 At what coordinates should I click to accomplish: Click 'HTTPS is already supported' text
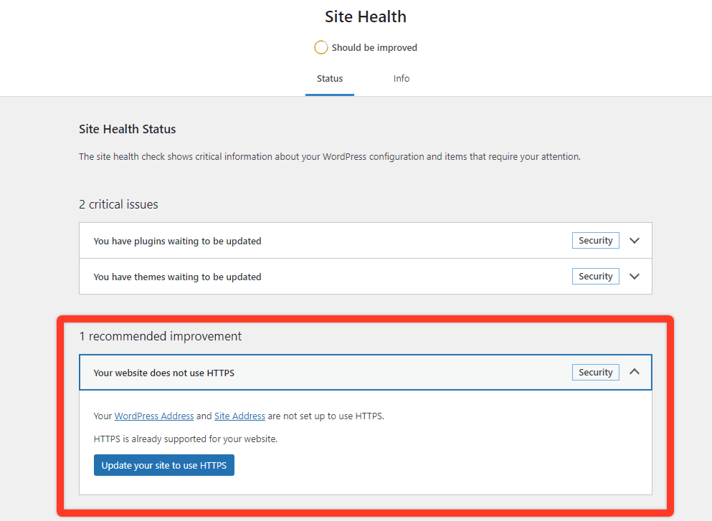point(185,439)
